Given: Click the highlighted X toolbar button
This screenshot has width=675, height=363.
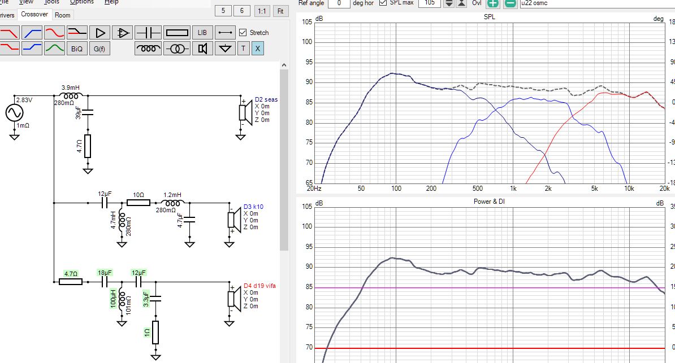Looking at the screenshot, I should click(x=257, y=49).
